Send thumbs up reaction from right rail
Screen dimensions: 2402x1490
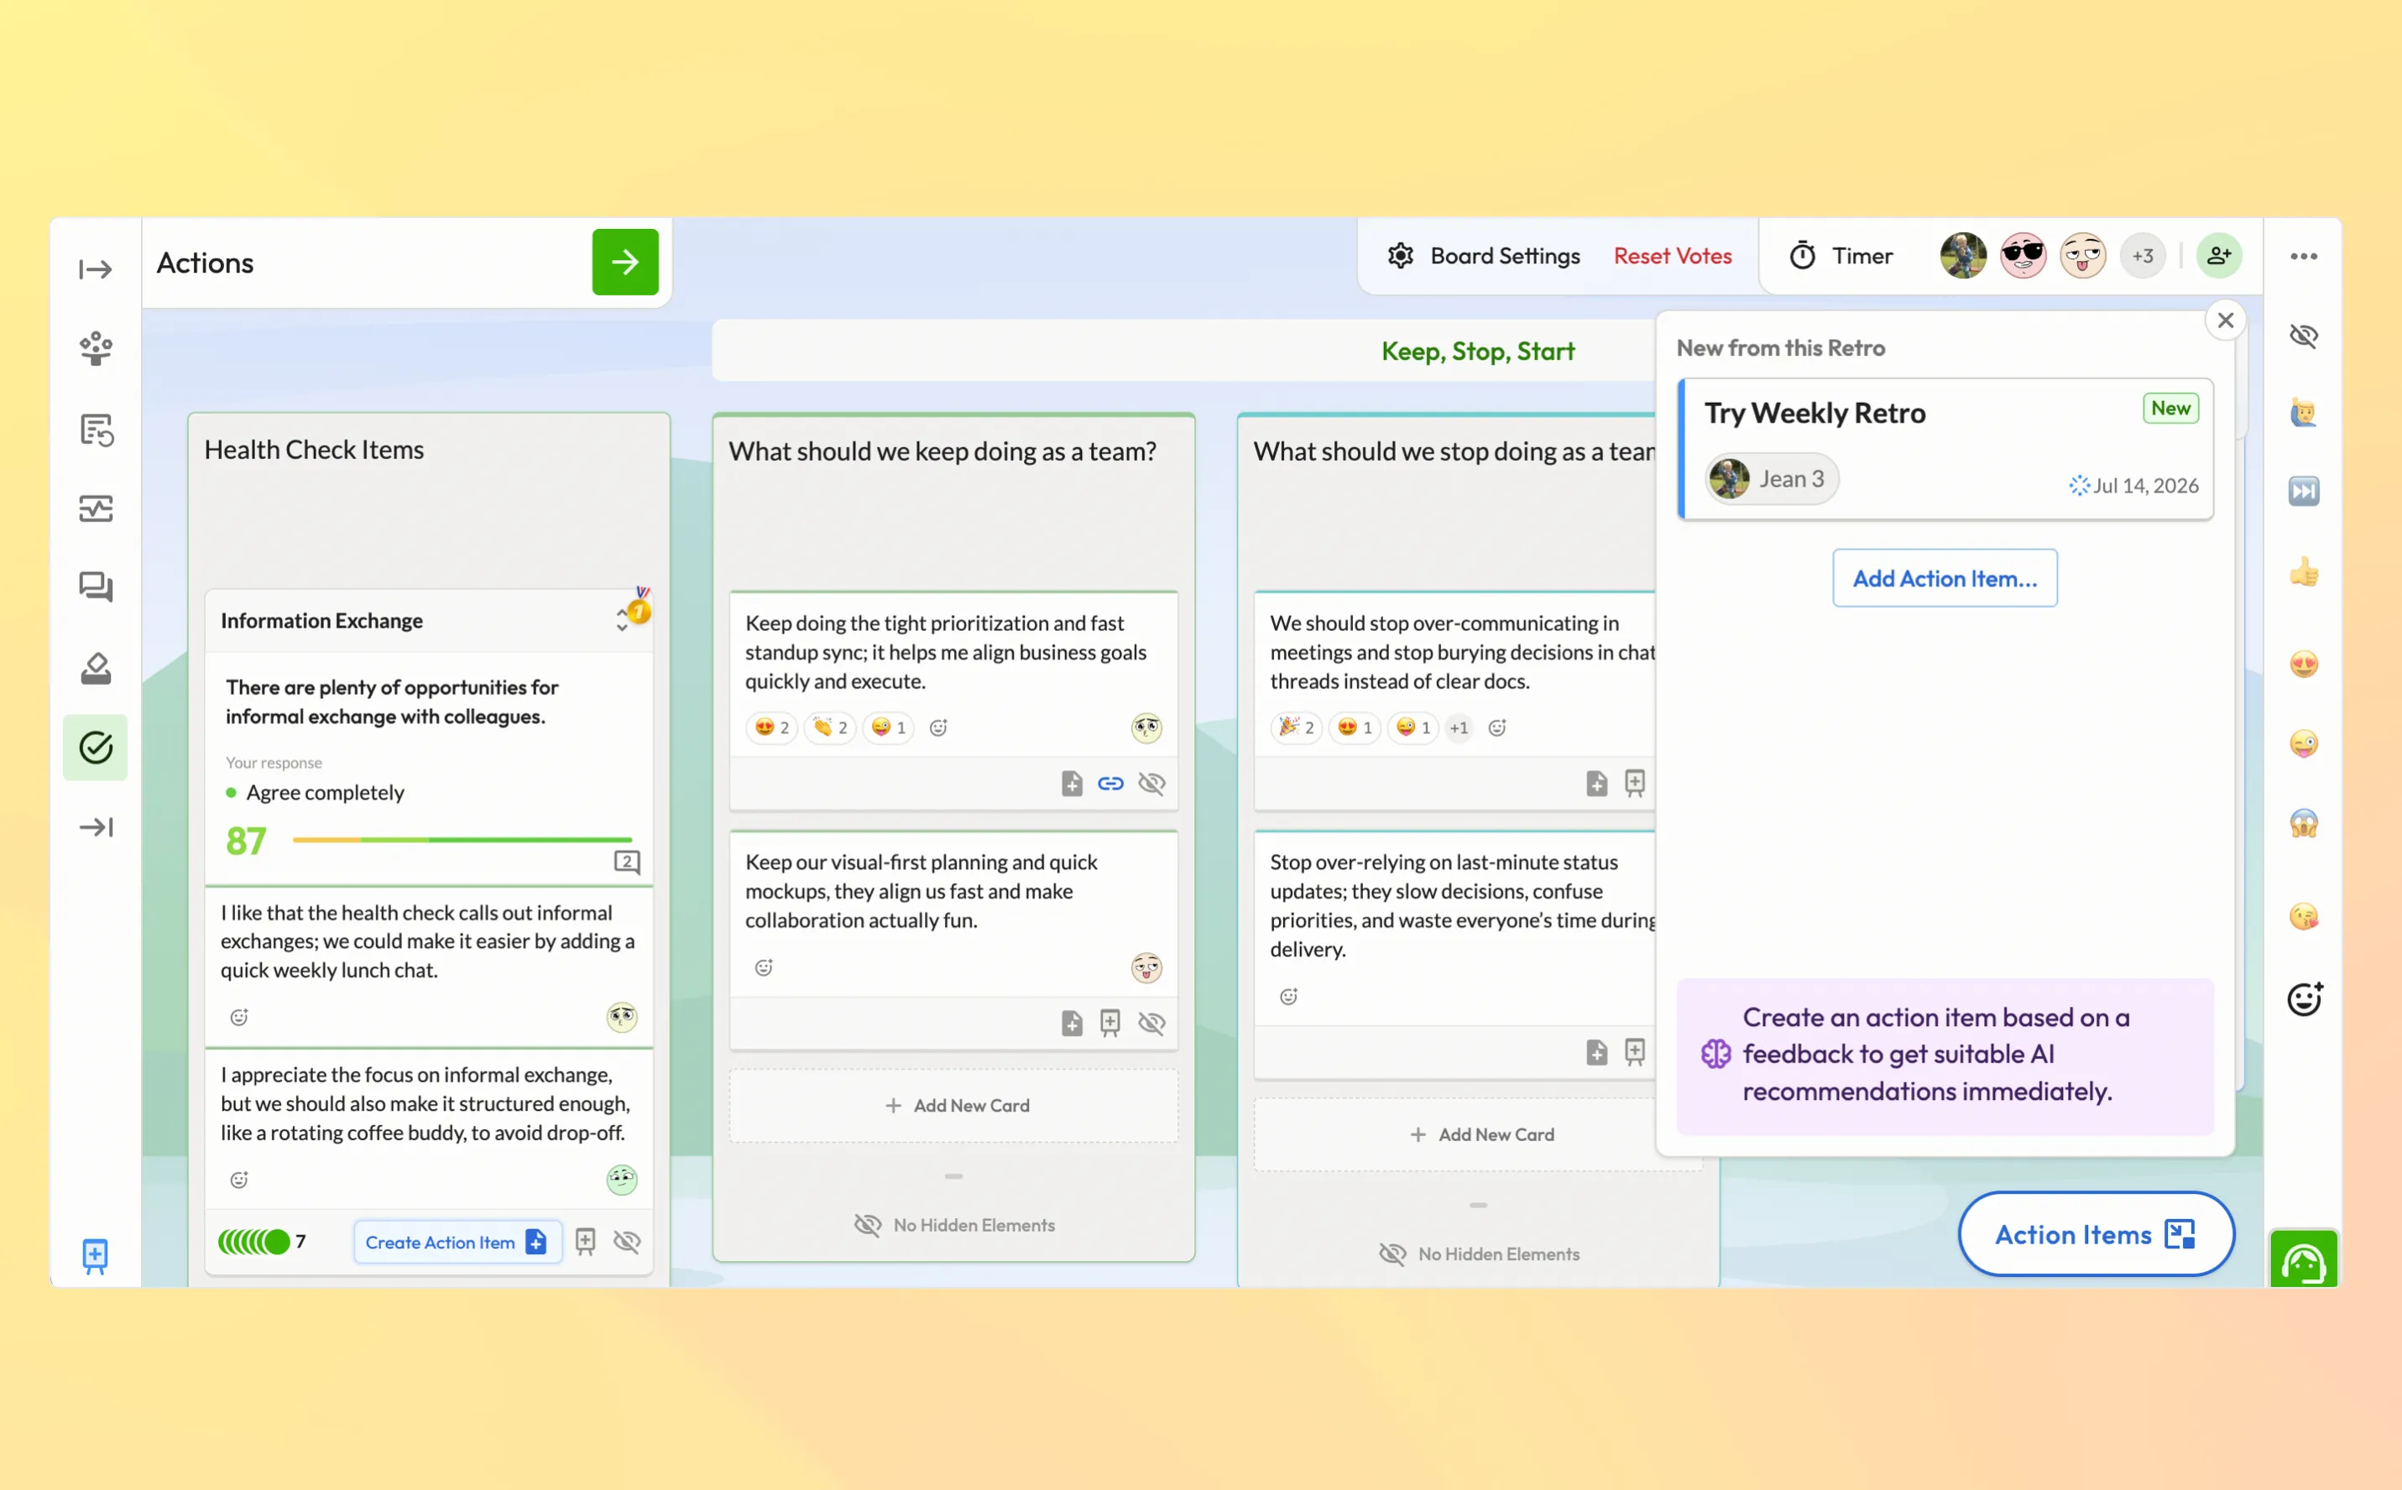click(2304, 571)
